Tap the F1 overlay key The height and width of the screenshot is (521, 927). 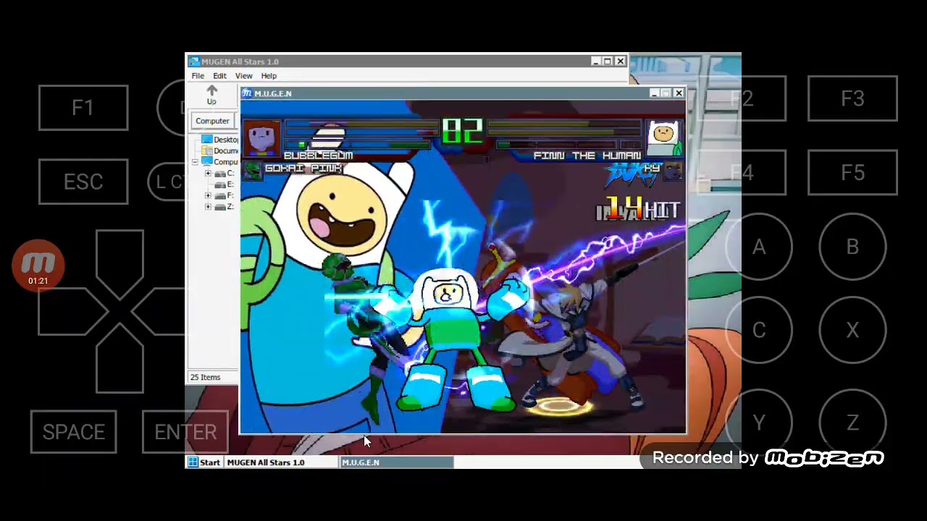click(83, 108)
